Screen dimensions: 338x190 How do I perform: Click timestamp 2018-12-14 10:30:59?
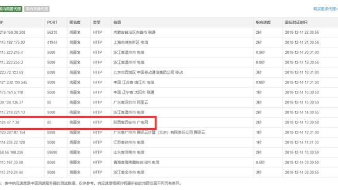tap(302, 153)
